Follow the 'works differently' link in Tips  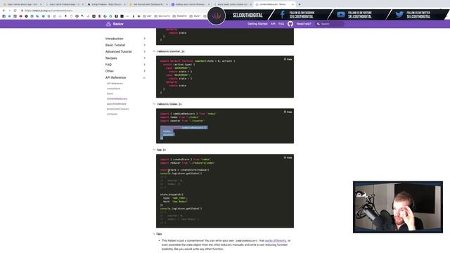point(276,240)
